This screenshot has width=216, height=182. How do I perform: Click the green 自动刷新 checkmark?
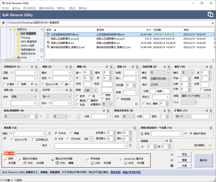pyautogui.click(x=210, y=145)
